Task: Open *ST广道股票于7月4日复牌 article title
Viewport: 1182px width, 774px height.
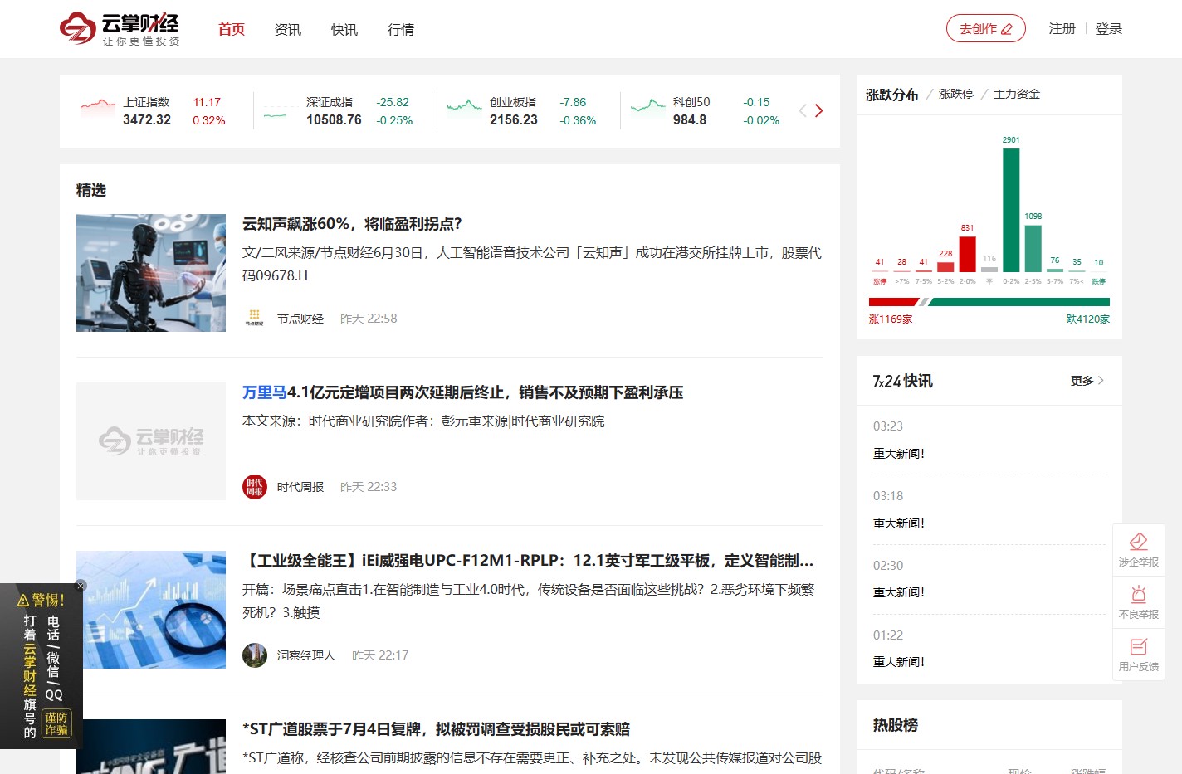Action: (x=436, y=729)
